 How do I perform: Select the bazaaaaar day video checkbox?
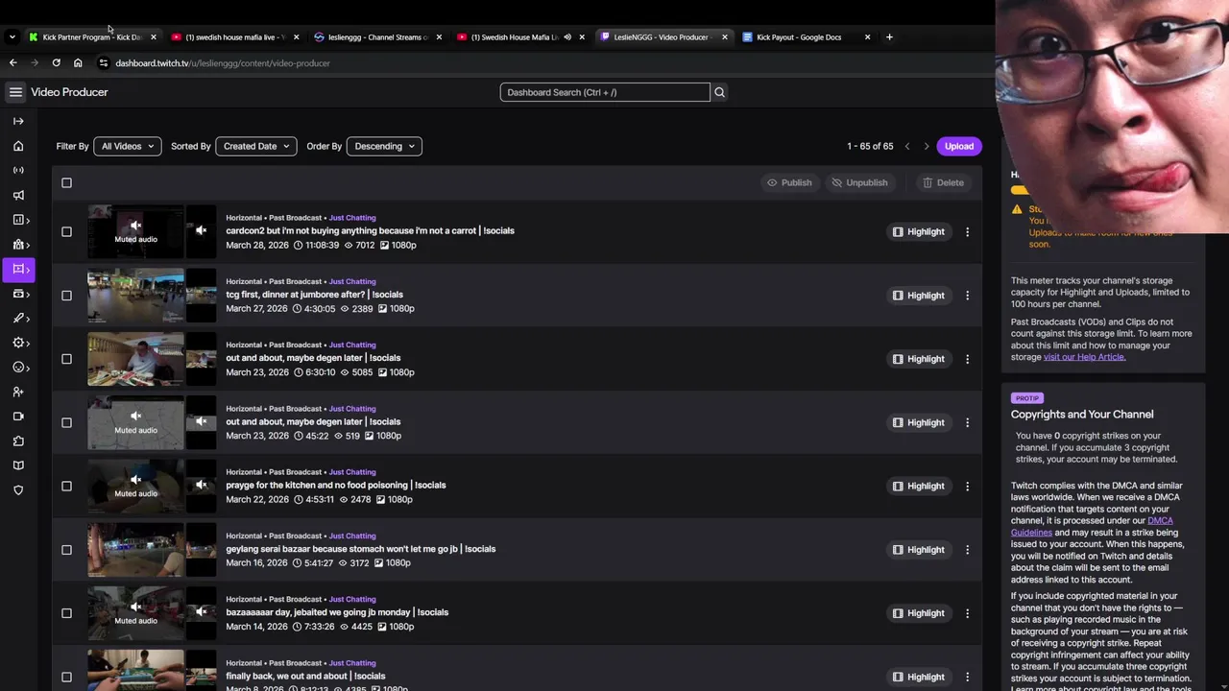(x=66, y=613)
